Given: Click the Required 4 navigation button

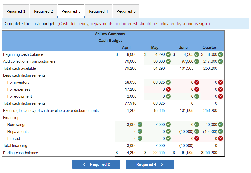Looking at the screenshot, I should pos(150,164).
